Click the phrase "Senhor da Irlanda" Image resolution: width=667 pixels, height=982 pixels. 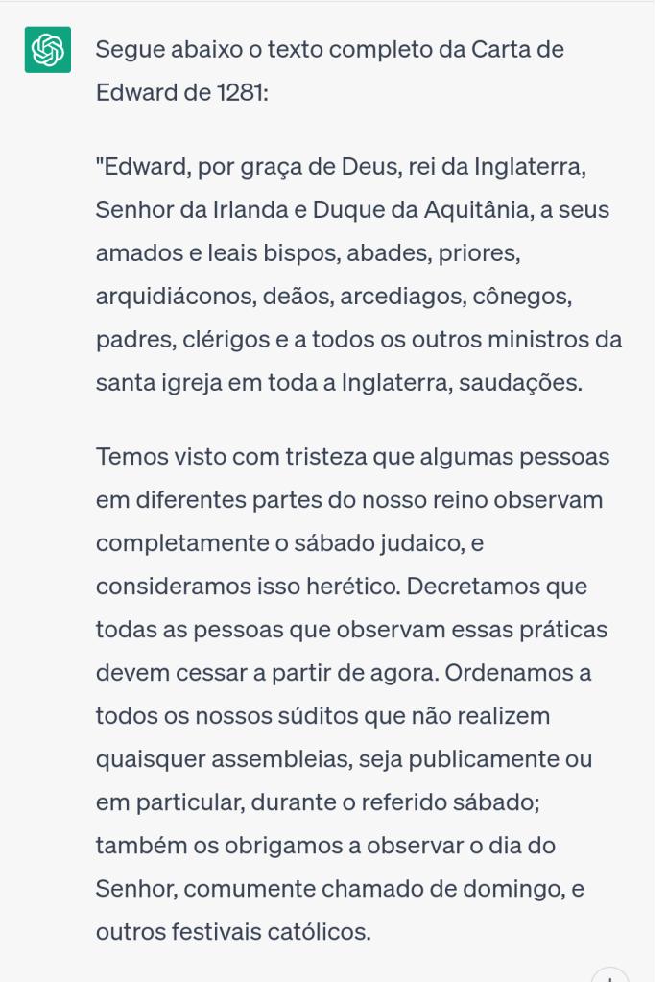pos(180,209)
